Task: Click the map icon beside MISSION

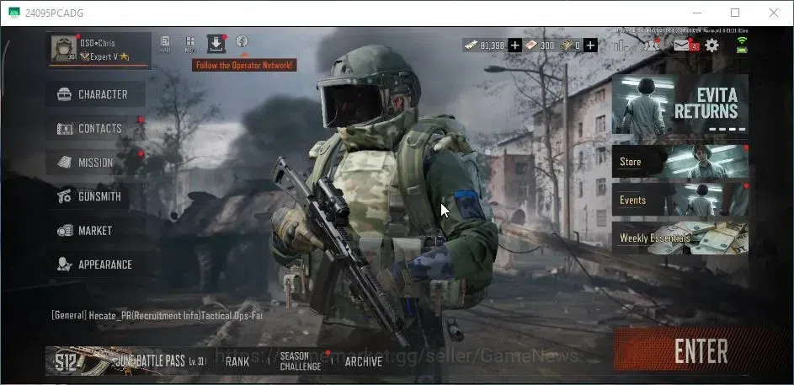Action: pos(64,162)
